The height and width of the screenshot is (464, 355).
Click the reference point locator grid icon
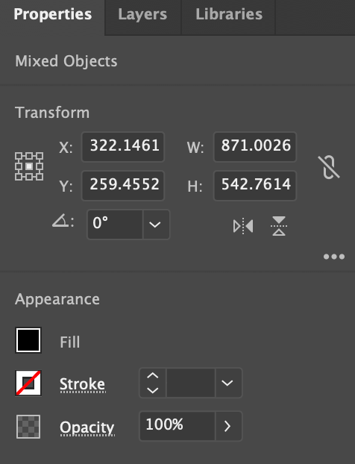(x=29, y=166)
